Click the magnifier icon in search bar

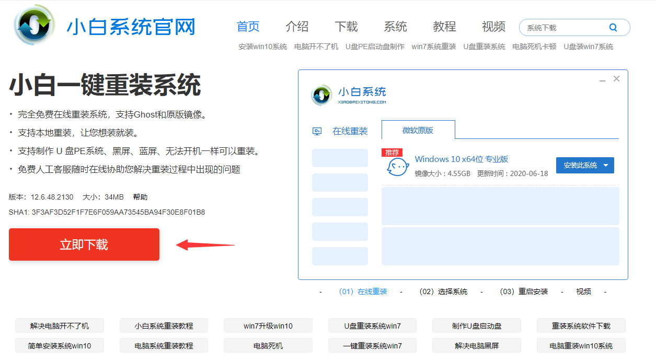[613, 27]
